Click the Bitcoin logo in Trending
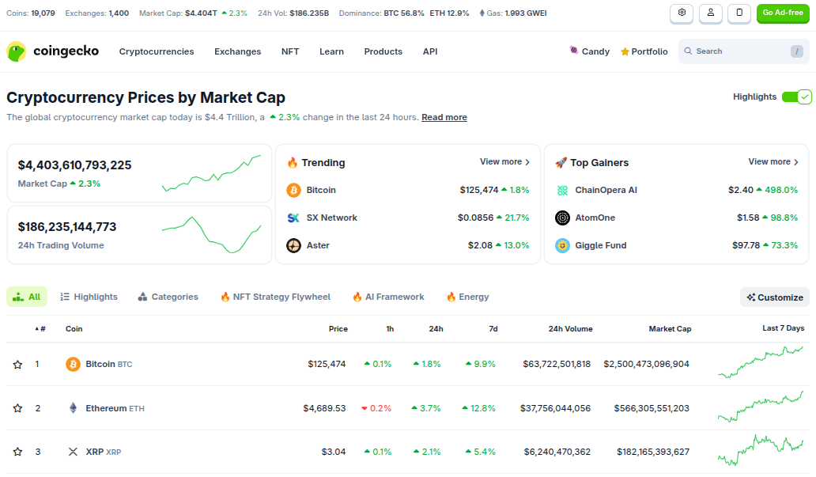The width and height of the screenshot is (816, 477). point(294,190)
